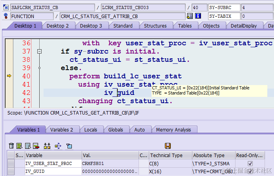274x176 pixels.
Task: Open the Objects tab
Action: click(211, 26)
